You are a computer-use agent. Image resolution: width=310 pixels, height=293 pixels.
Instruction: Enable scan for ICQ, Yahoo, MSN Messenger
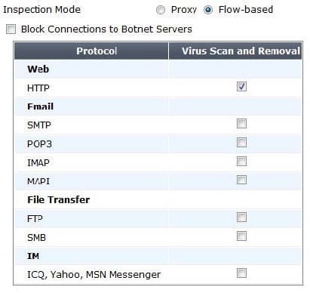click(241, 273)
